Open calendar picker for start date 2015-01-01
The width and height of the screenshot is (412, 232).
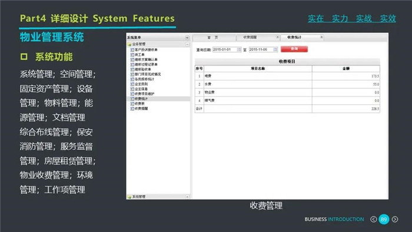point(239,49)
